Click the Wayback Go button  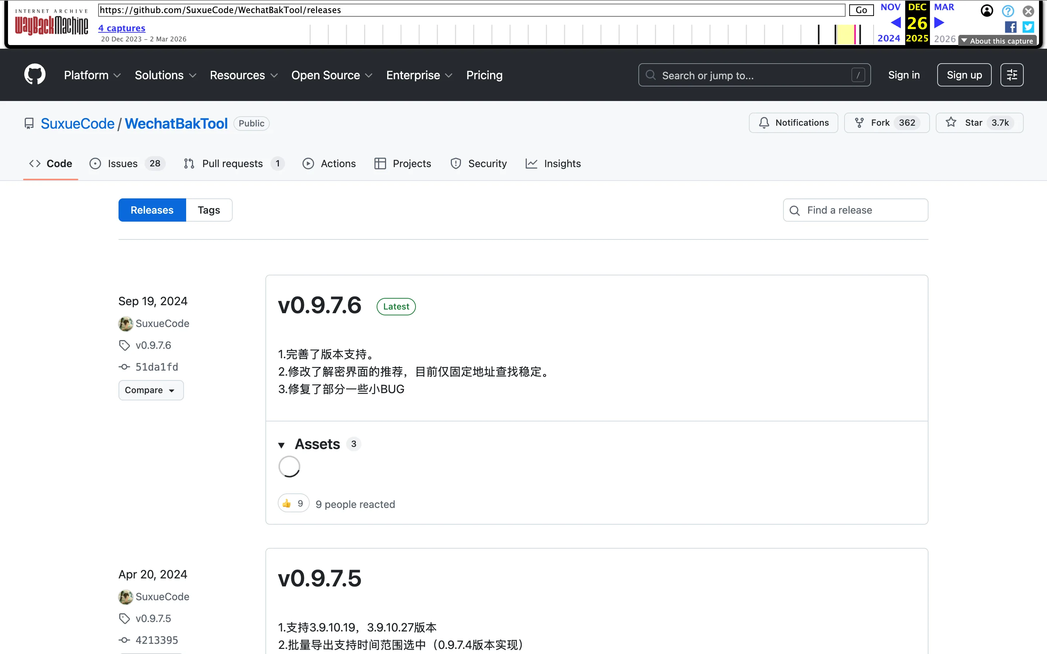[x=861, y=10]
